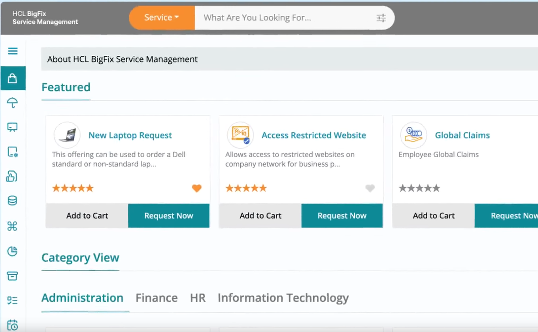538x332 pixels.
Task: Favorite the Access Restricted Website heart
Action: 370,189
